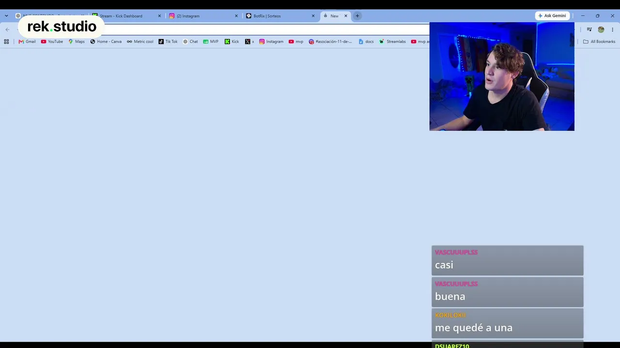This screenshot has height=348, width=620.
Task: Open the Gmail bookmark
Action: click(x=27, y=42)
